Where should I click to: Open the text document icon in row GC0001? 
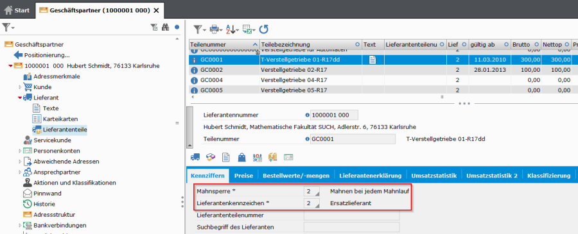372,60
